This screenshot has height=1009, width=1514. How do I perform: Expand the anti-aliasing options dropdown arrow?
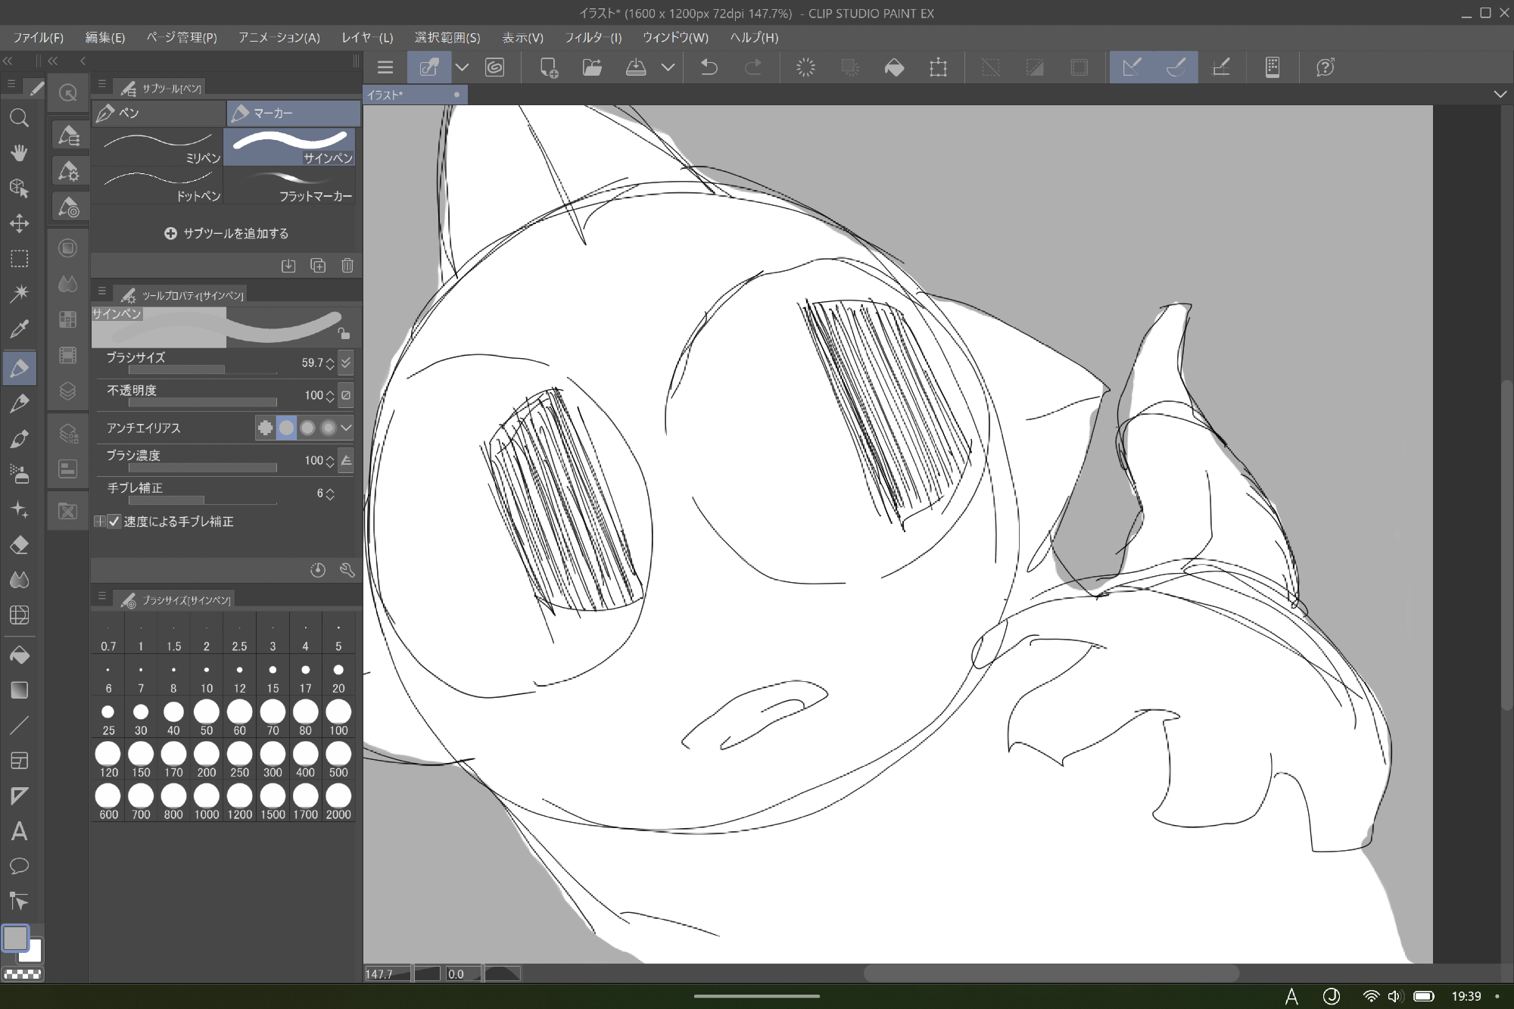point(347,428)
